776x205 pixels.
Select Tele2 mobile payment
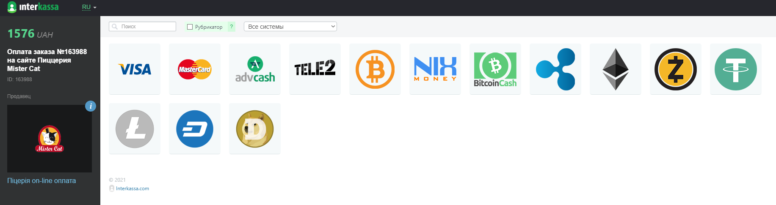315,69
